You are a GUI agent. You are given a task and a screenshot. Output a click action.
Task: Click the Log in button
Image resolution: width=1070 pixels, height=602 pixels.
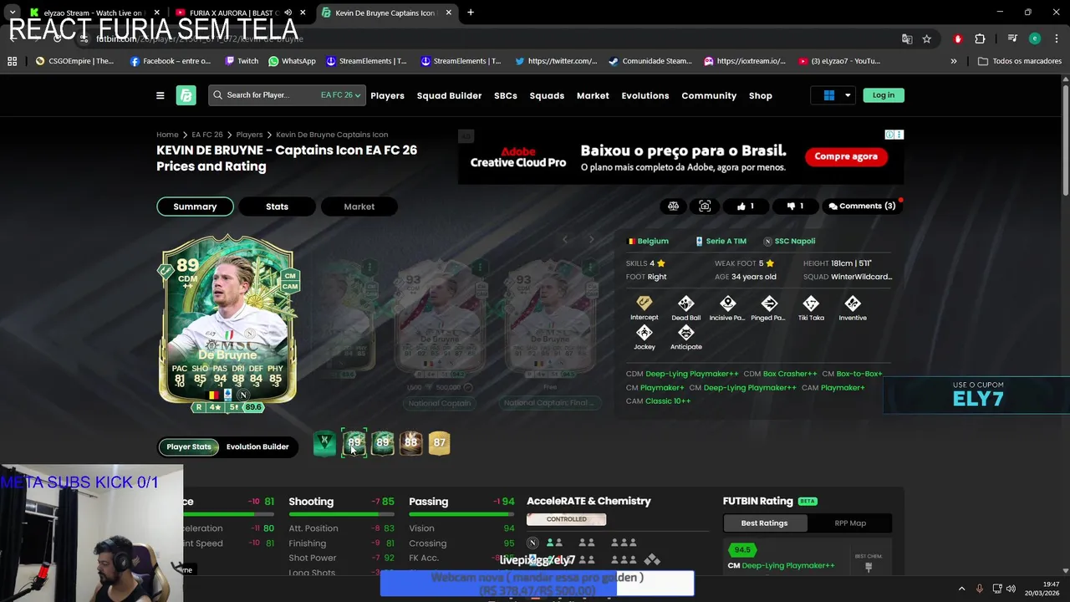pyautogui.click(x=883, y=95)
